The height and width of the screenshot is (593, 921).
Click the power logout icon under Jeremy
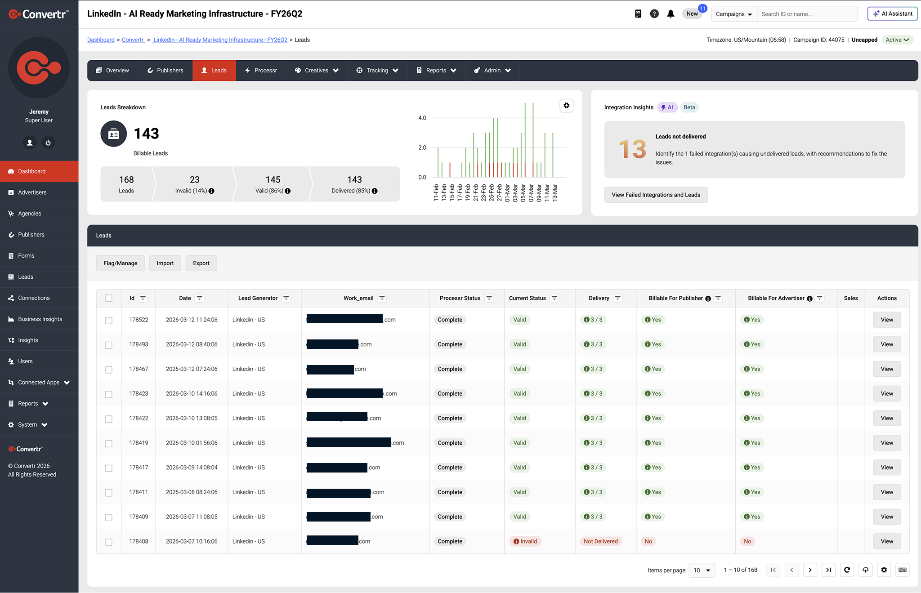click(x=48, y=143)
